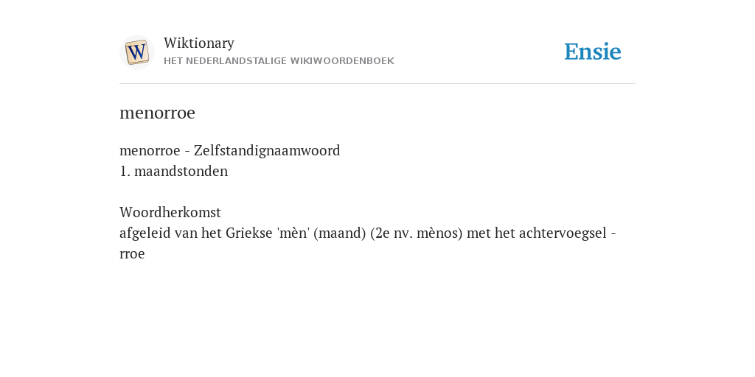The width and height of the screenshot is (755, 377).
Task: Click the etymology text starting 'afgeleid van'
Action: (368, 243)
